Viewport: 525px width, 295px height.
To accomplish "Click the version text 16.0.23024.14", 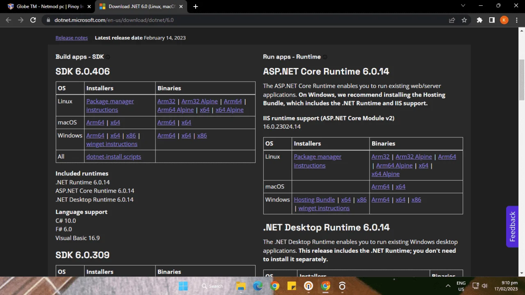I will point(282,127).
